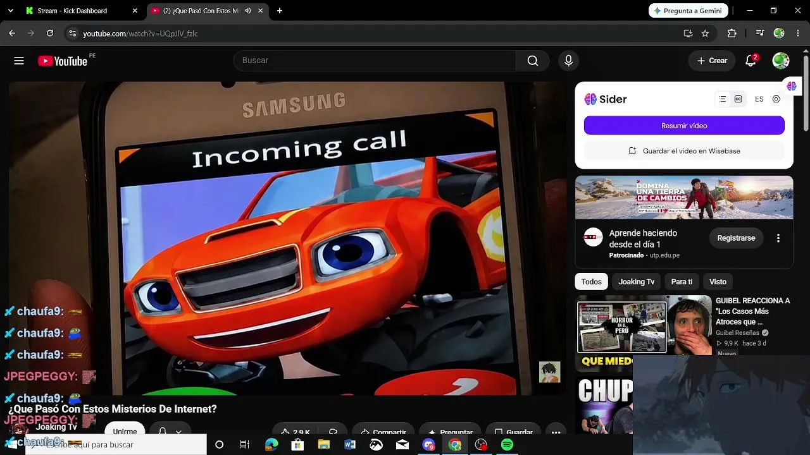Reload the current page
Viewport: 810px width, 455px height.
[50, 33]
